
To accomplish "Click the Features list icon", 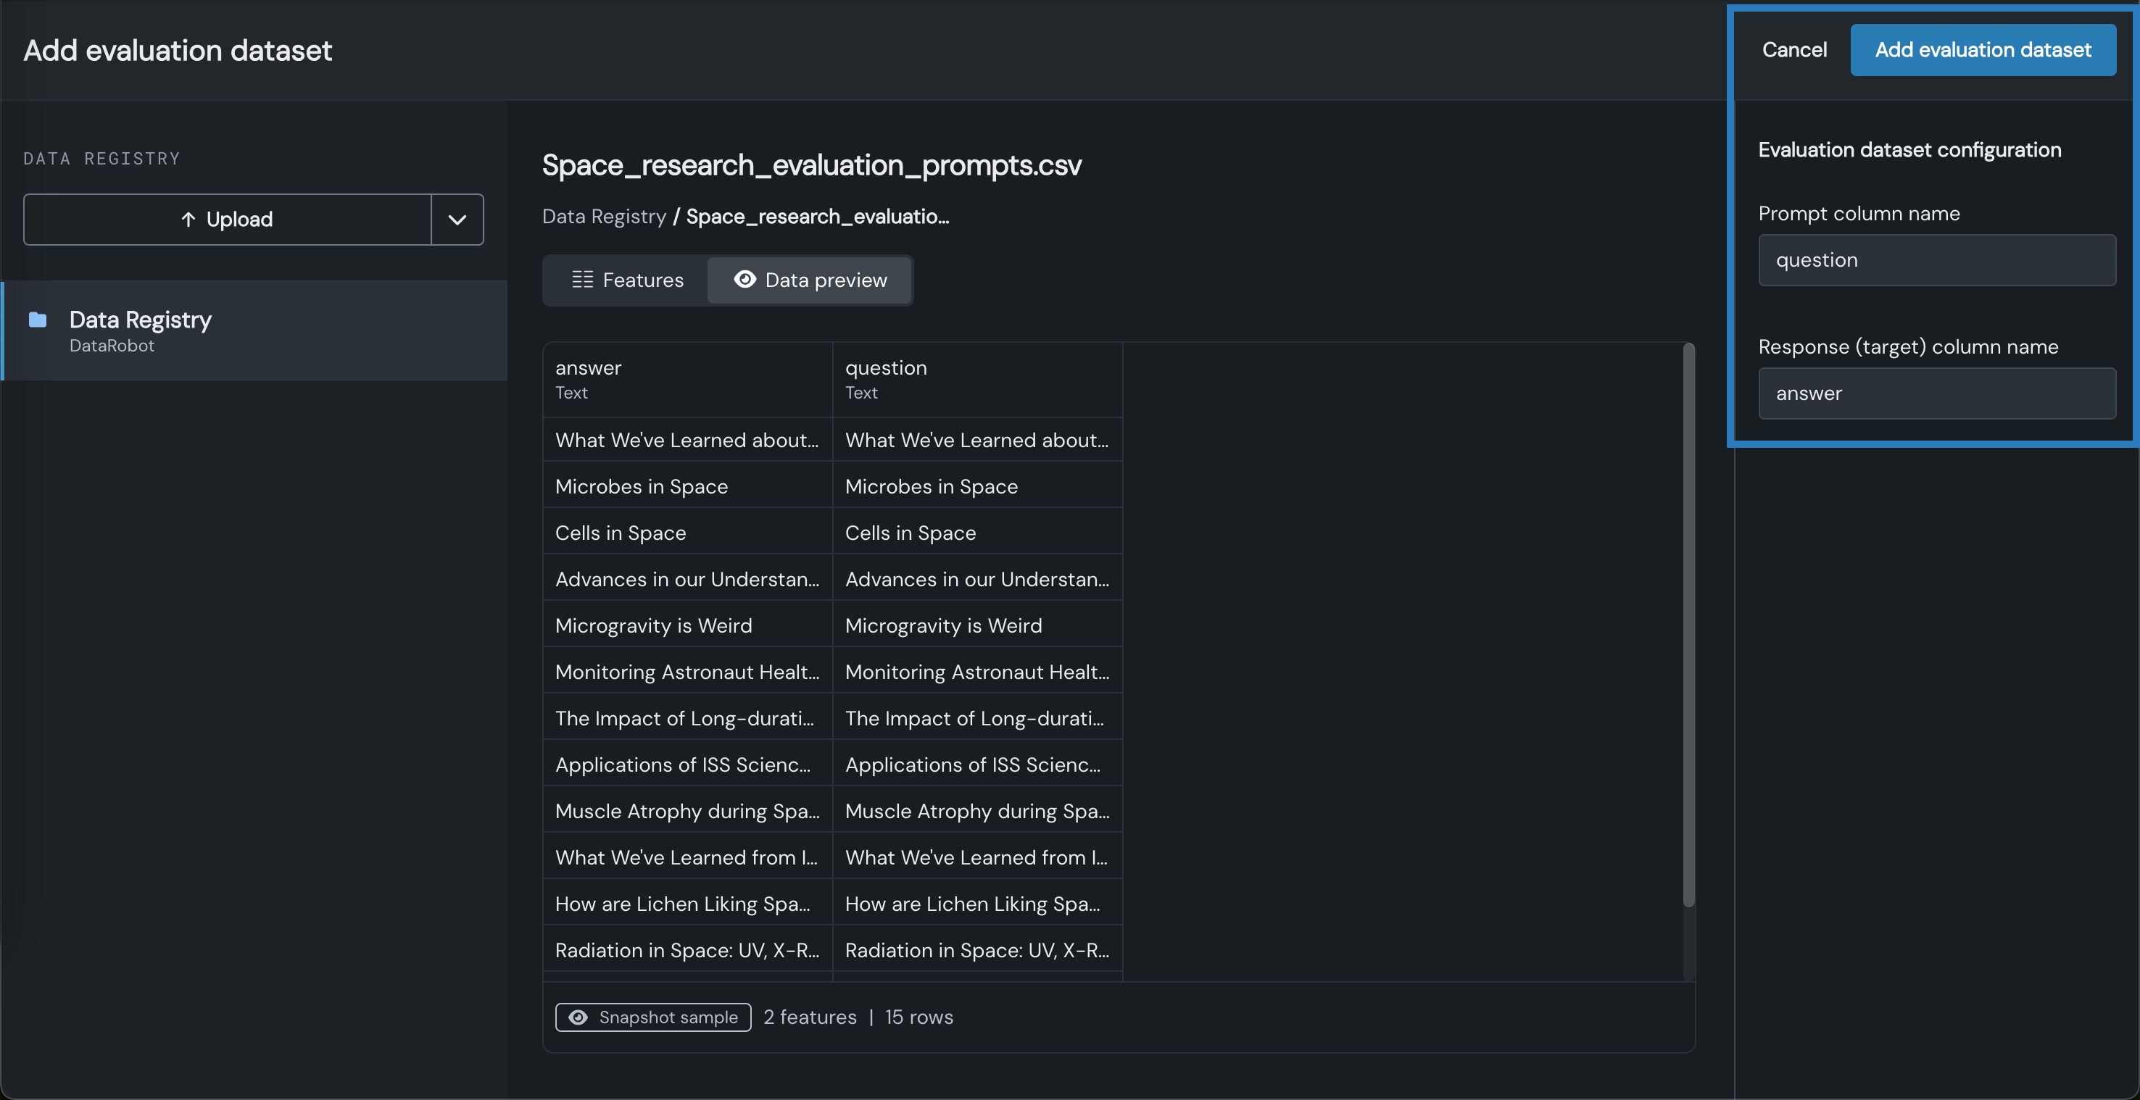I will tap(582, 280).
